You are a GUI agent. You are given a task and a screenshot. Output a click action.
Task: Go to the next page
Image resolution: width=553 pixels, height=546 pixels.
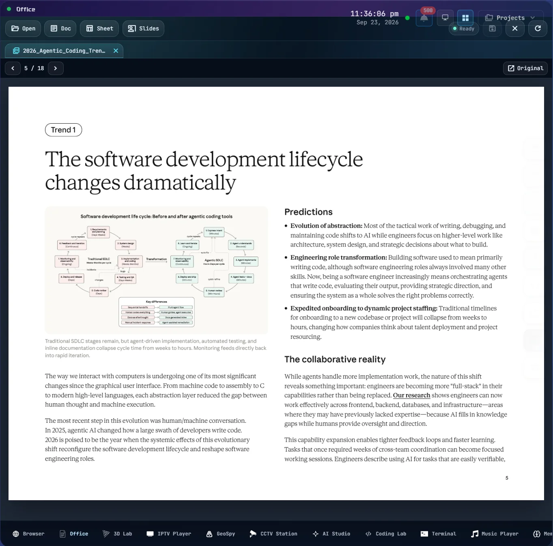point(56,68)
